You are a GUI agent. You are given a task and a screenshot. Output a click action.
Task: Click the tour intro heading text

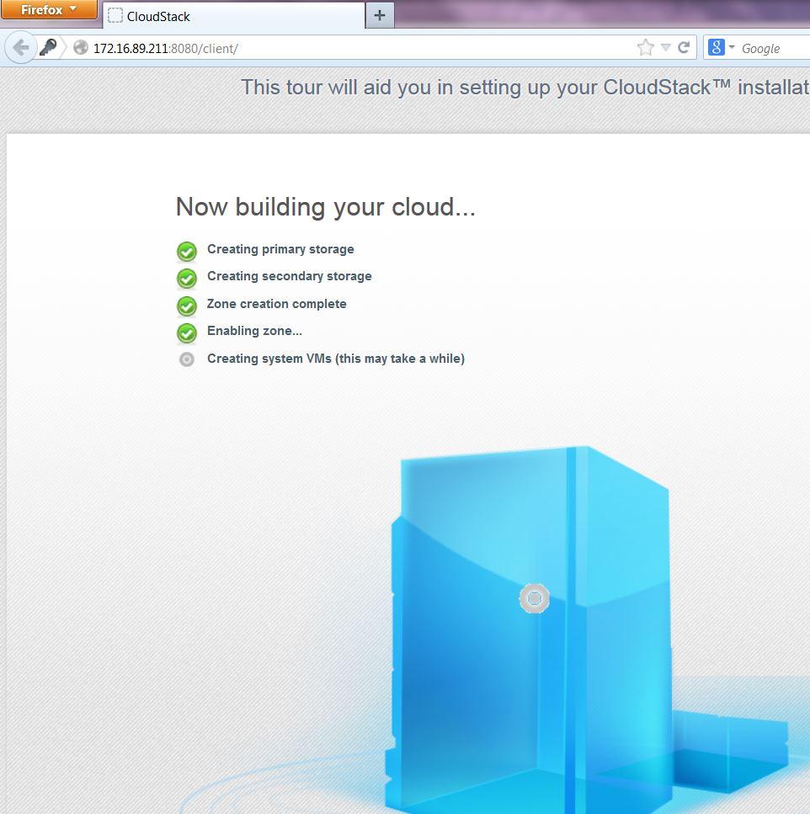pyautogui.click(x=525, y=88)
